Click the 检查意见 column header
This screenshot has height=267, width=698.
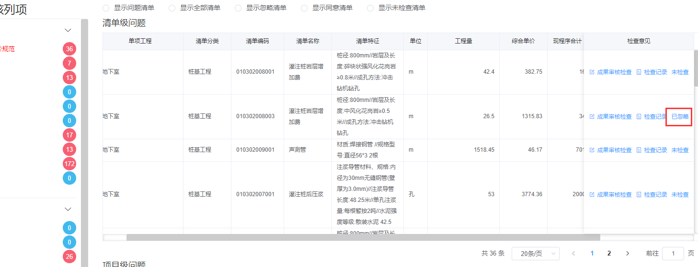[x=639, y=41]
